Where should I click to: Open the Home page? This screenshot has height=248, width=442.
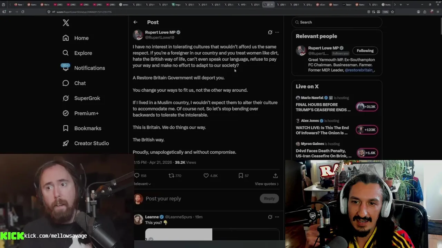[x=76, y=38]
